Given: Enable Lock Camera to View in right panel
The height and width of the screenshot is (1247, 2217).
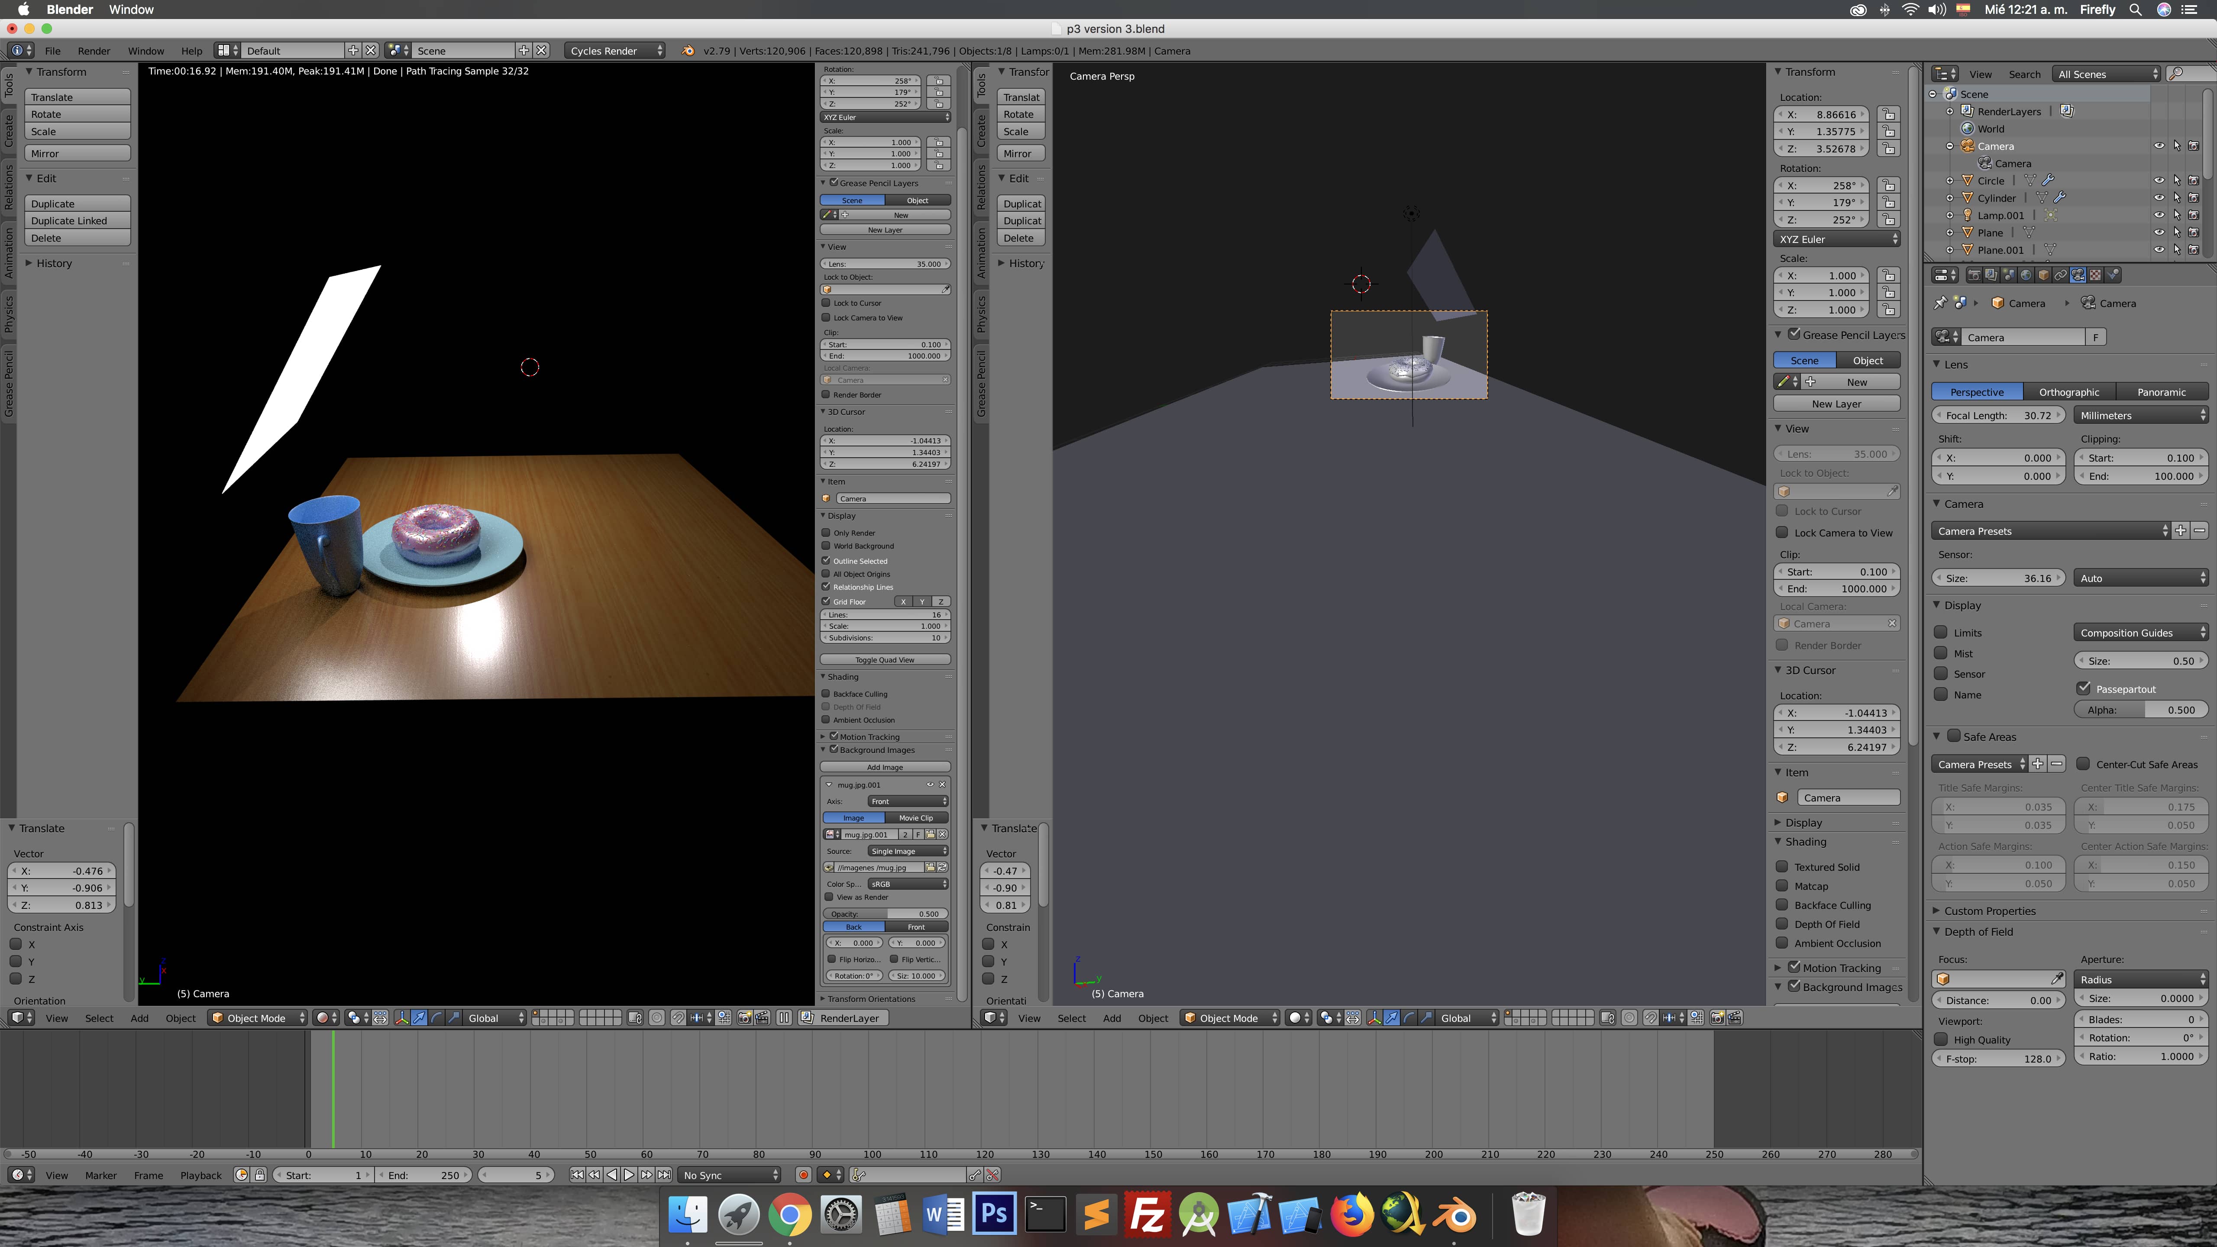Looking at the screenshot, I should click(1782, 533).
